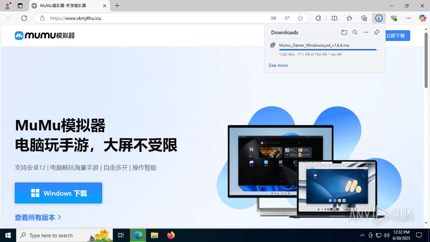Open the network status tray icon
430x242 pixels.
pyautogui.click(x=379, y=235)
